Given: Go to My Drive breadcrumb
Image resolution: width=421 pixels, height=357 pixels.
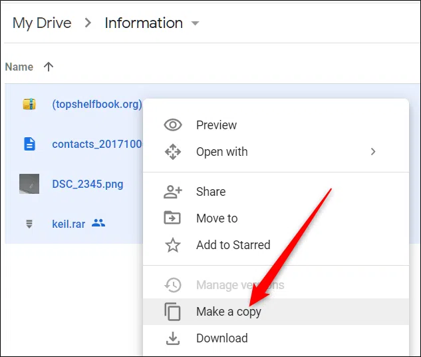Looking at the screenshot, I should coord(41,23).
